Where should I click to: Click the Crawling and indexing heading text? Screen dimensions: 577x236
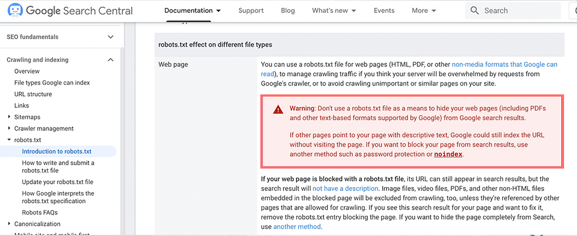38,60
